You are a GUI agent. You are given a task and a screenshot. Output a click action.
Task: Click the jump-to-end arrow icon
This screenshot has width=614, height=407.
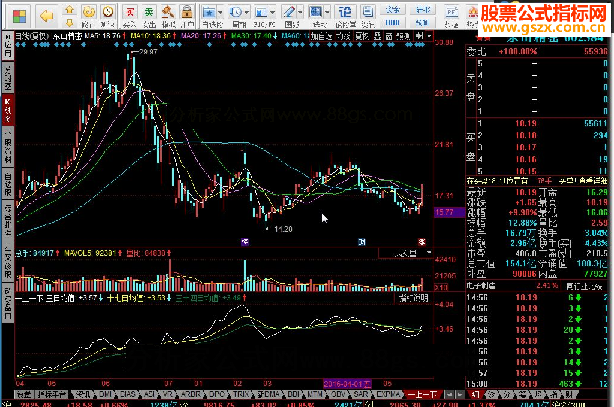pos(419,36)
